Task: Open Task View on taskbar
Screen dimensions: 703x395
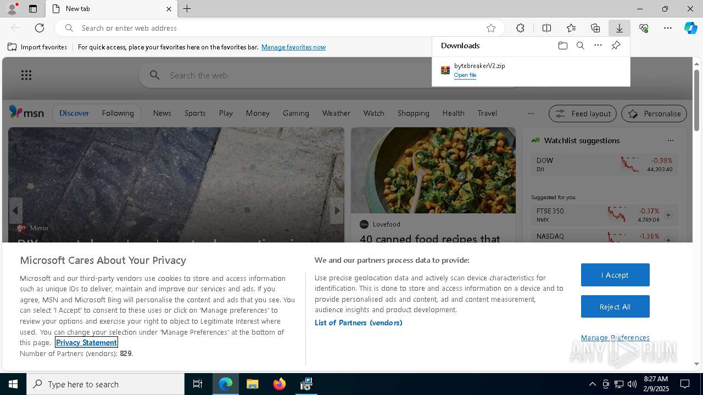Action: click(198, 384)
